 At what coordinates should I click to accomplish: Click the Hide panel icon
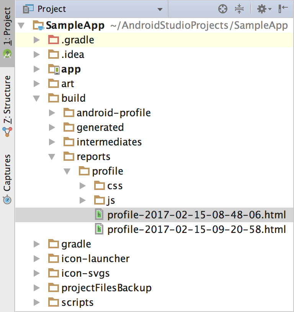283,9
